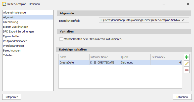Go to the Eigenschaften section
Screen dimensions: 194x102
click(12, 36)
